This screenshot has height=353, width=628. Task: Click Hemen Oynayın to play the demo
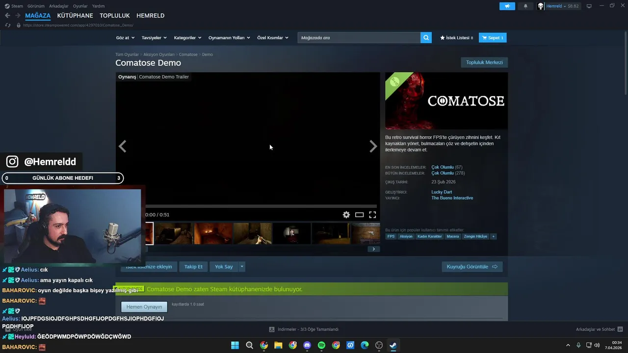144,307
